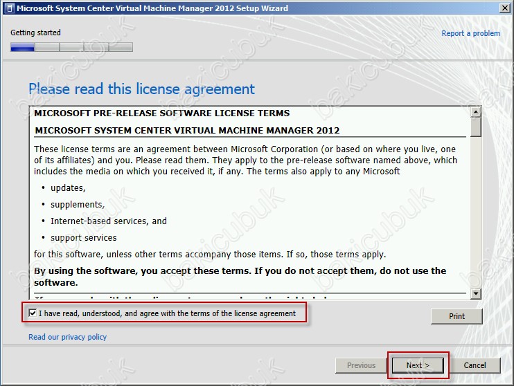Click the 'MICROSOFT PRE-RELEASE SOFTWARE LICENSE TERMS' heading
The height and width of the screenshot is (386, 514).
coord(162,113)
